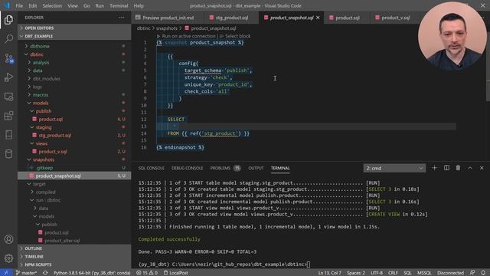This screenshot has width=490, height=276.
Task: Open Run and Debug view
Action: [x=8, y=77]
